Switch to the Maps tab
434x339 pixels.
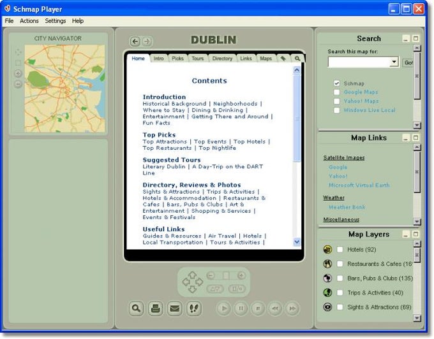click(x=266, y=58)
